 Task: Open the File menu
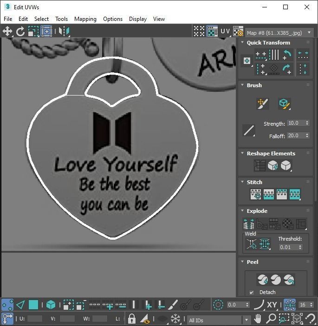point(8,19)
